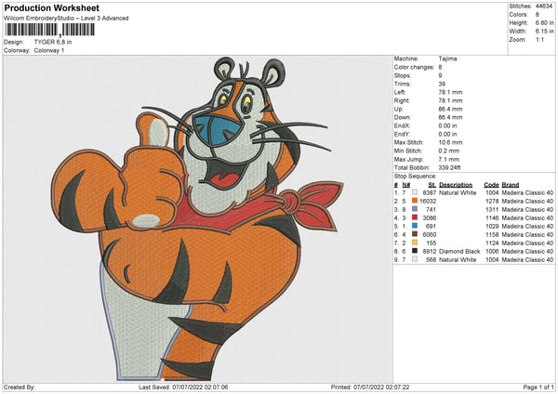Click the Up label
The image size is (558, 394).
click(398, 109)
